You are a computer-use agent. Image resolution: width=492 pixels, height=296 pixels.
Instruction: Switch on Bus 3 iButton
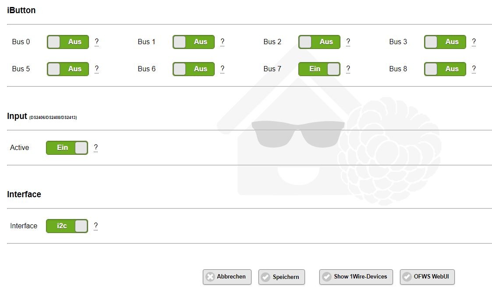[445, 42]
